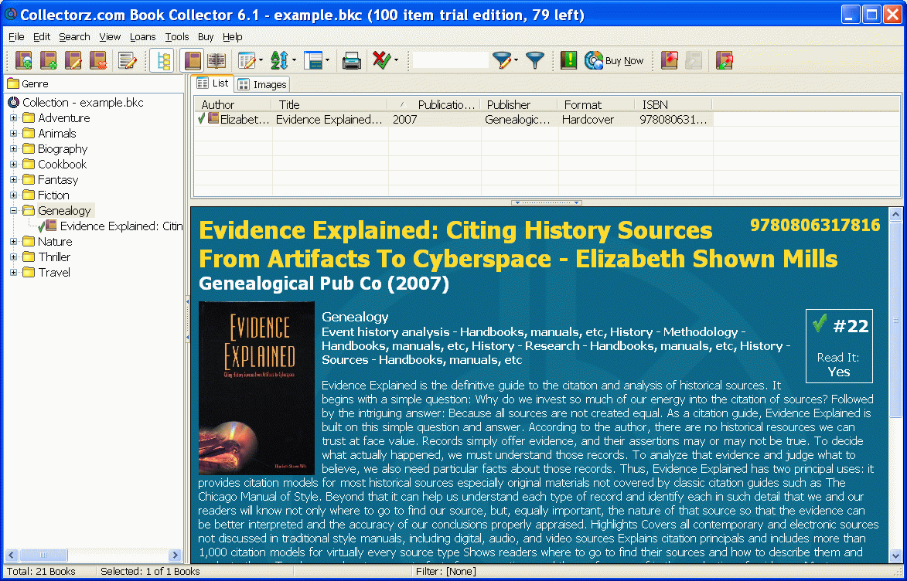
Task: Click the details panel vertical scrollbar thumb
Action: point(895,319)
